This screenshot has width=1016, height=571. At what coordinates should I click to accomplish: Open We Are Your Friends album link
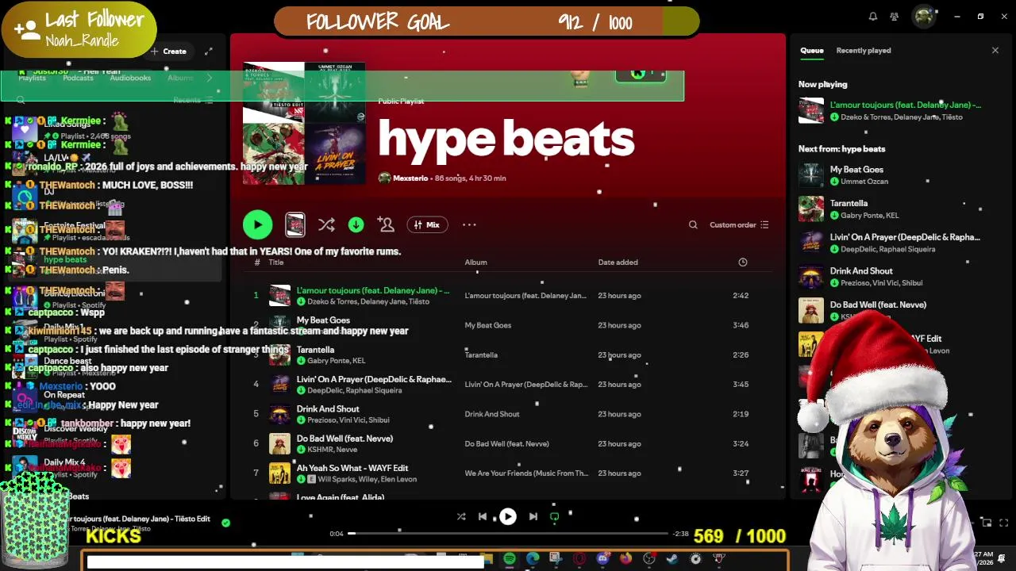point(526,473)
